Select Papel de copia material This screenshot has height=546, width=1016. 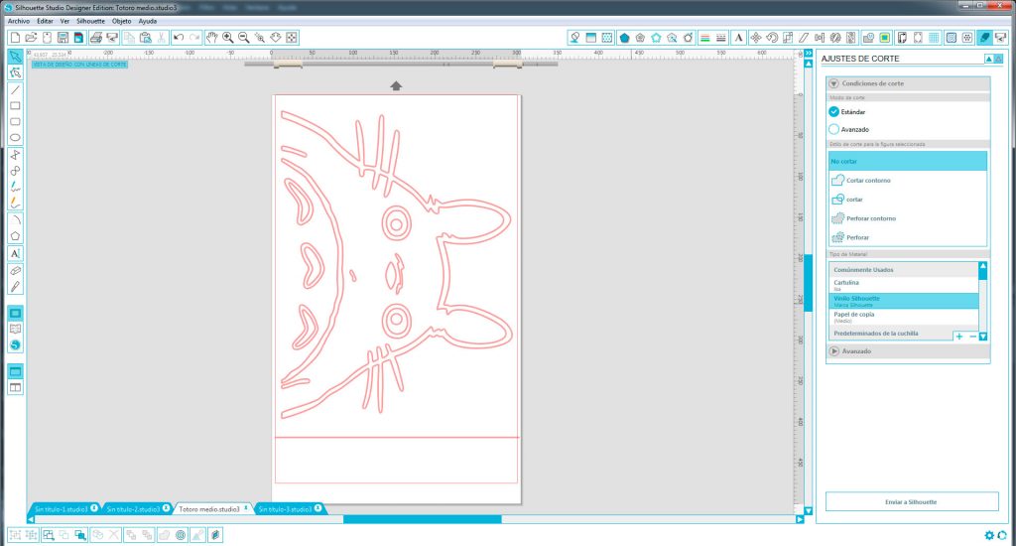[x=904, y=317]
